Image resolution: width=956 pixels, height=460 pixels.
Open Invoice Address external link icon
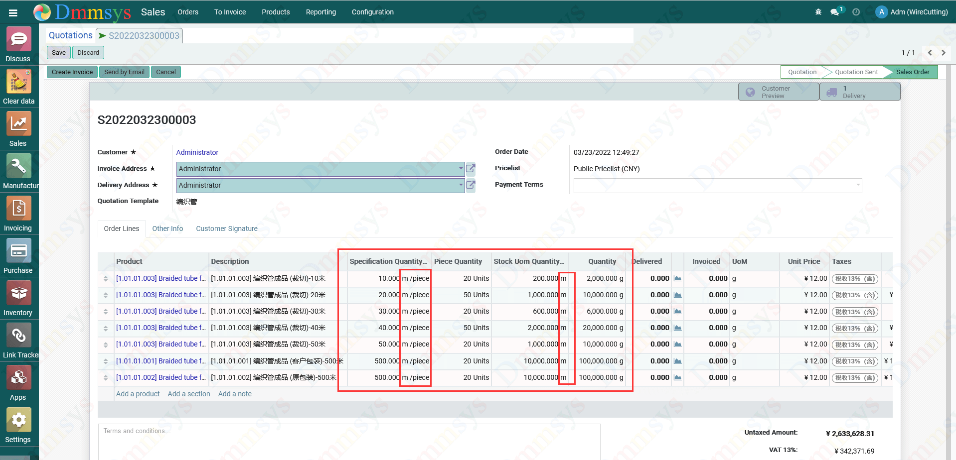point(471,169)
